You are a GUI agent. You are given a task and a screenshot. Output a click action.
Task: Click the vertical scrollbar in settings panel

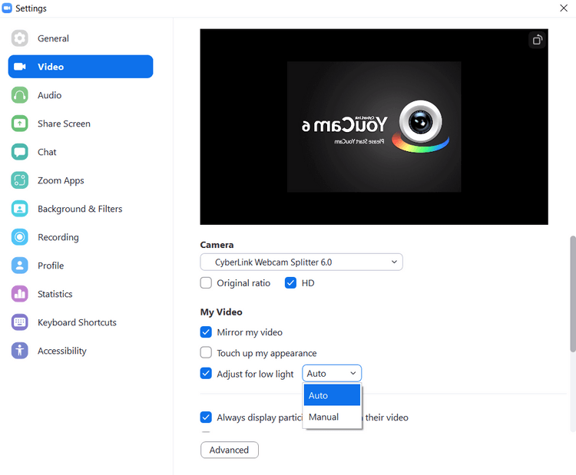tap(571, 292)
